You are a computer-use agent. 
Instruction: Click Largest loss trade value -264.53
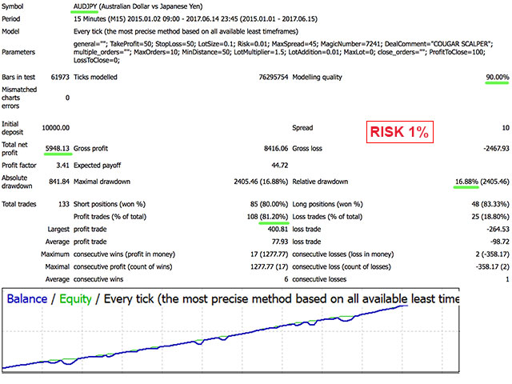498,230
